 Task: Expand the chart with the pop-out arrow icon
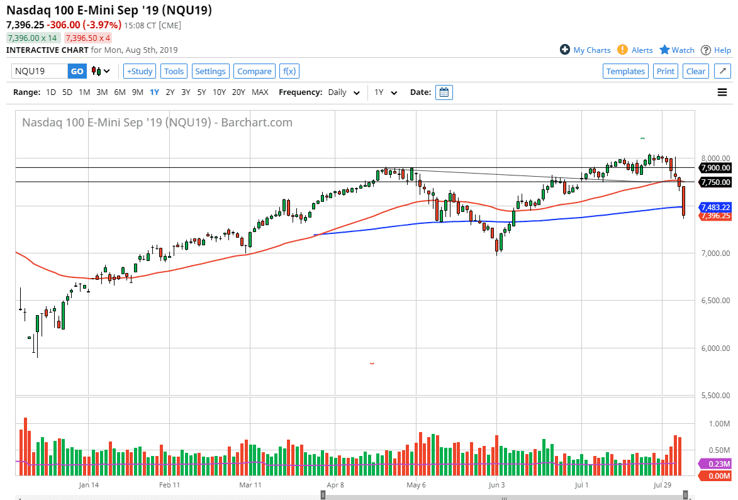(722, 71)
